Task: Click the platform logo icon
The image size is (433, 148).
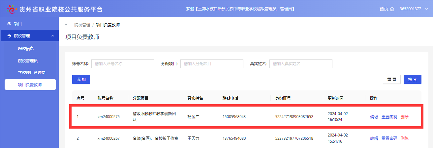Action: point(11,9)
